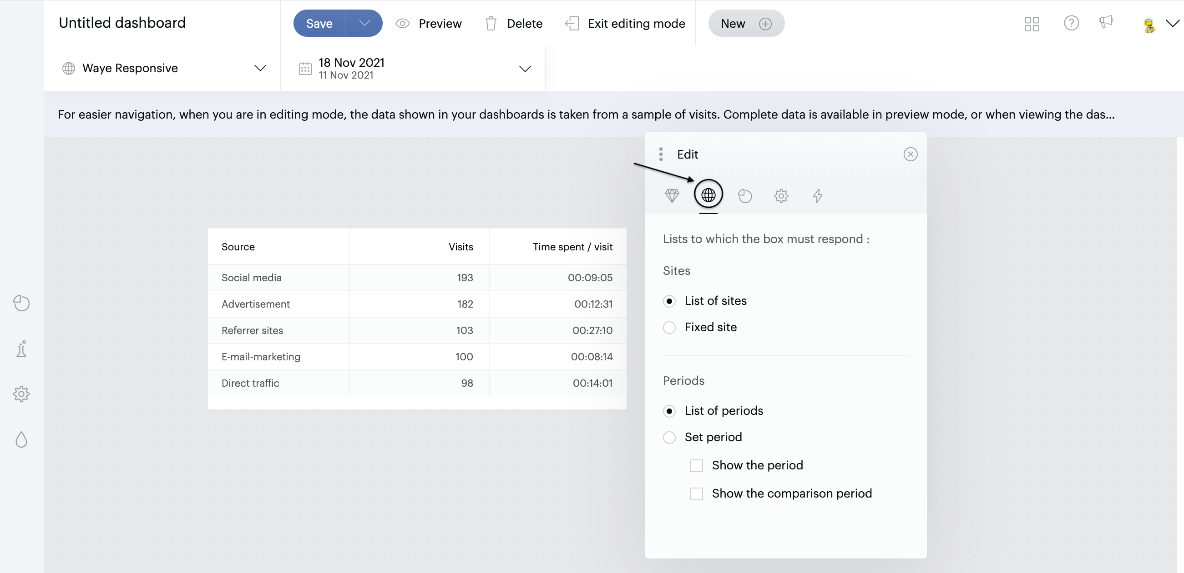This screenshot has width=1184, height=573.
Task: Open the diamond tab in Edit panel
Action: 672,195
